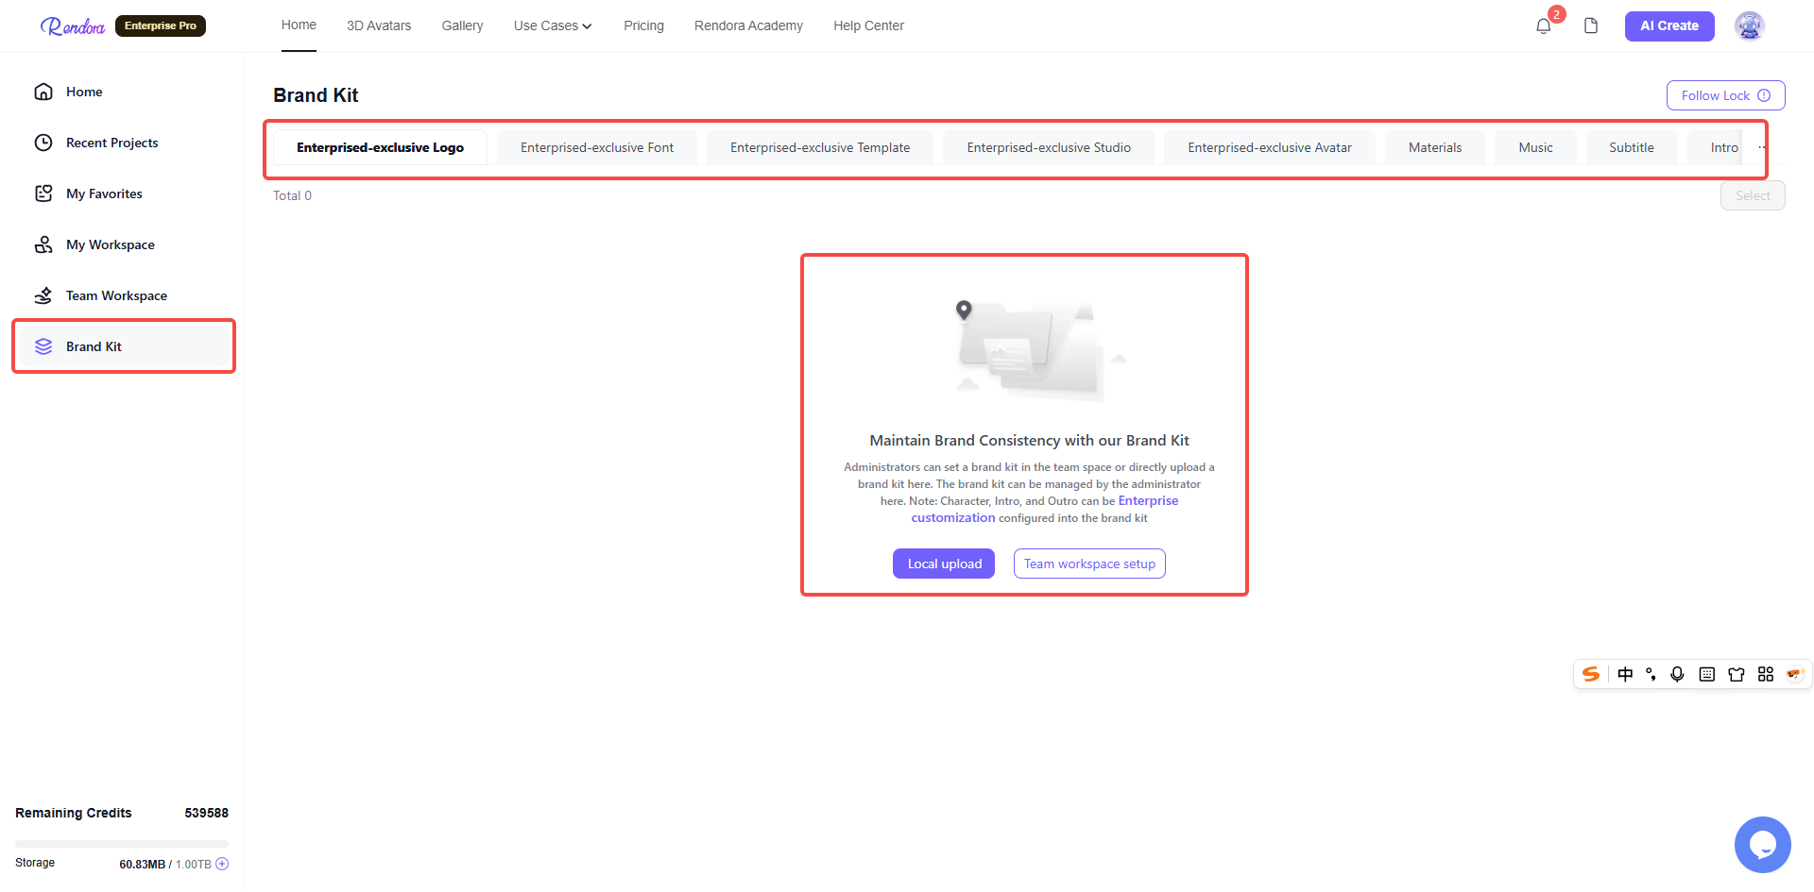Click the punctuation mode icon in IME bar

1651,674
